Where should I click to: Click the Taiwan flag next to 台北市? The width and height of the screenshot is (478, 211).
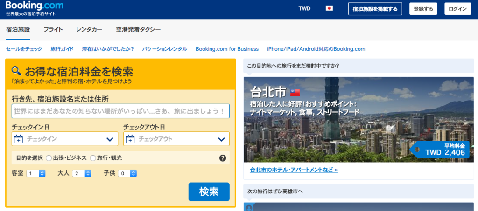pyautogui.click(x=295, y=92)
